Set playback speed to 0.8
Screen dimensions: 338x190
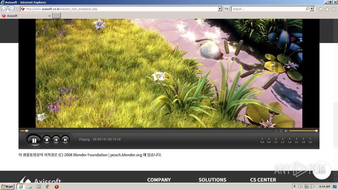coord(269,140)
